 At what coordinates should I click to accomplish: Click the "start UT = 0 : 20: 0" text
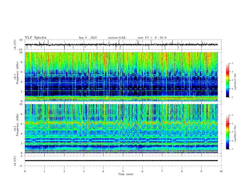coord(152,38)
